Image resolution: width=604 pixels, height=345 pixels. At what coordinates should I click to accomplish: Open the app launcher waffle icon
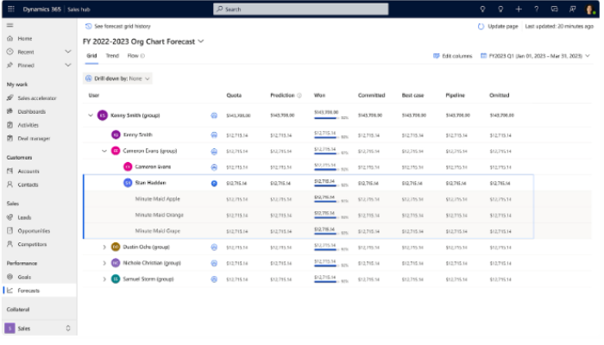9,9
